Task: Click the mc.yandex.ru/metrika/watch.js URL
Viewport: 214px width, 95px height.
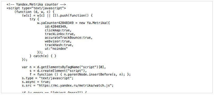Action: (x=75, y=86)
